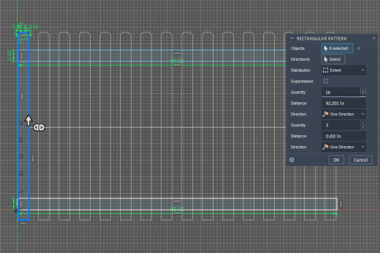This screenshot has height=253, width=380.
Task: Increase first Quantity with the up stepper arrow
Action: [x=363, y=90]
